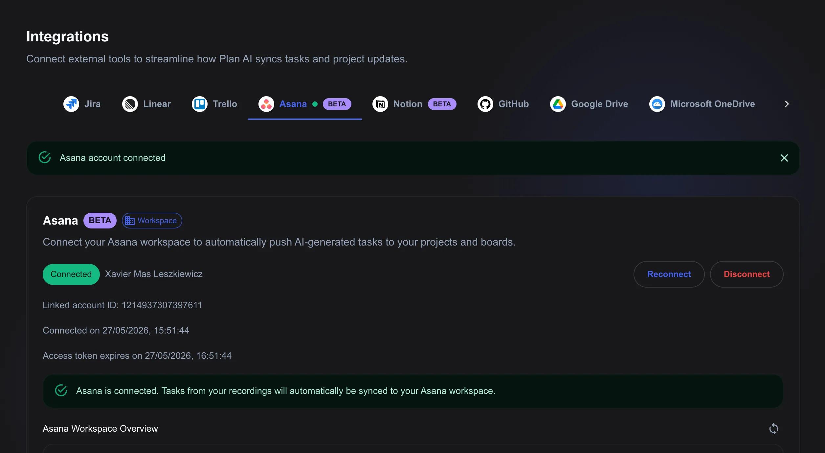Click the Reconnect button

(669, 274)
